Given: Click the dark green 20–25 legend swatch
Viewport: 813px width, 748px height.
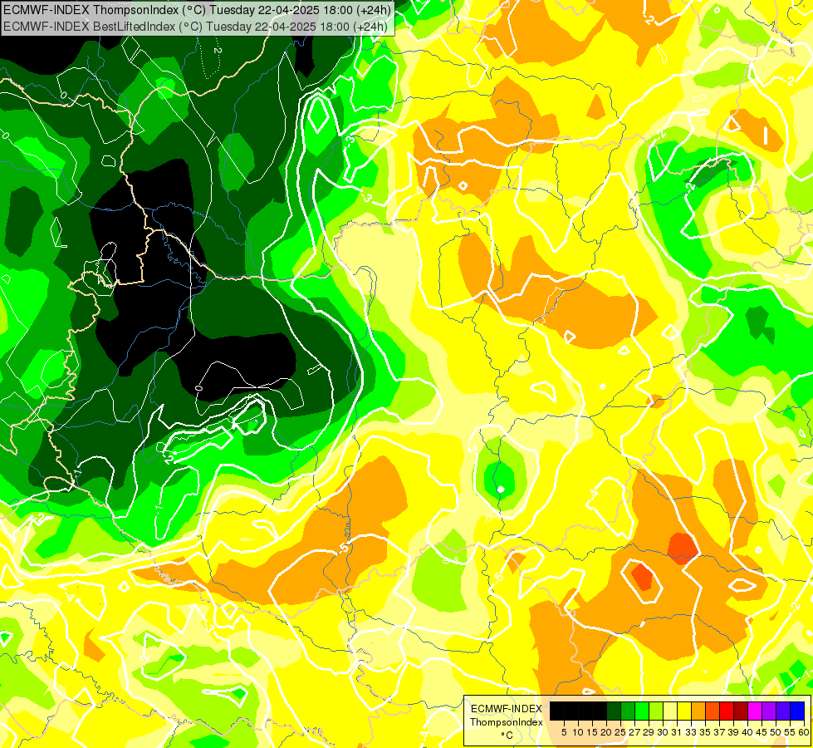Looking at the screenshot, I should point(614,711).
